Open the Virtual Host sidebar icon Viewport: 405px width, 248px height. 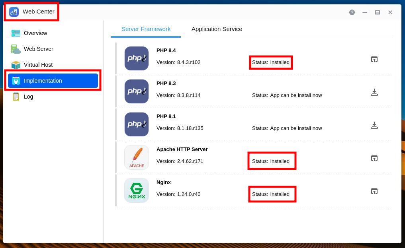click(x=16, y=65)
